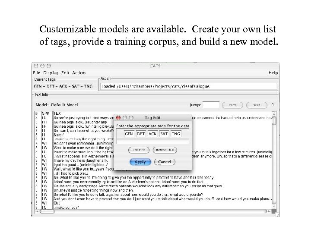This screenshot has height=233, width=311.
Task: Open the Help menu
Action: [x=273, y=73]
